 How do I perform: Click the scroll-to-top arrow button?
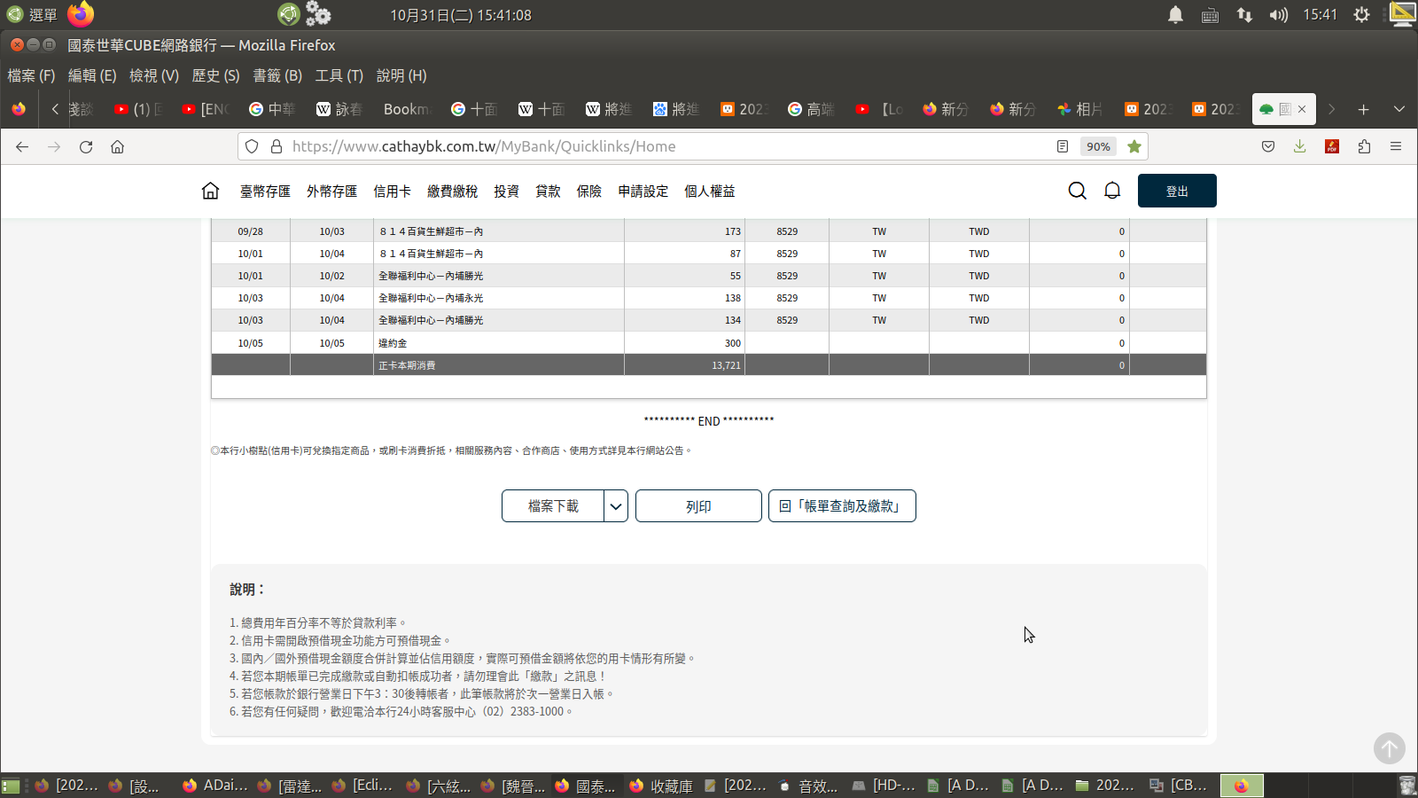pyautogui.click(x=1389, y=748)
